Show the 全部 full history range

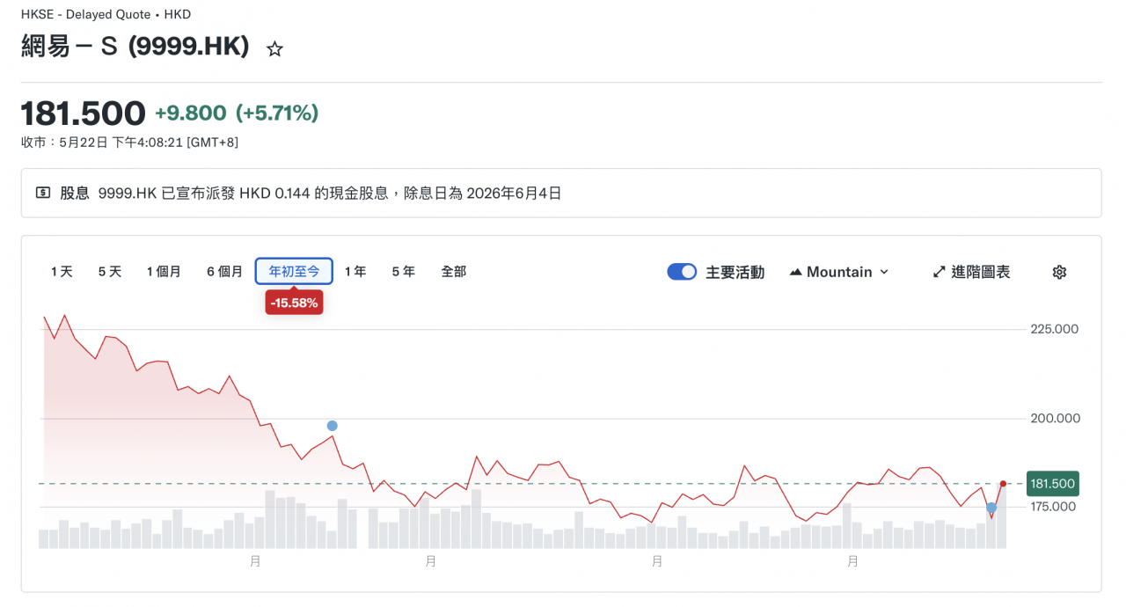click(454, 272)
